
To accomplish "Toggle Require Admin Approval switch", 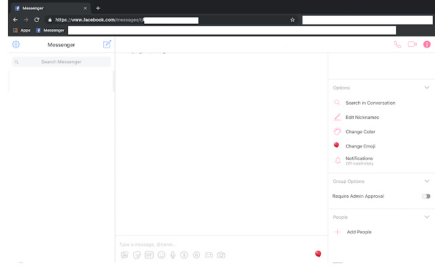I will click(426, 197).
